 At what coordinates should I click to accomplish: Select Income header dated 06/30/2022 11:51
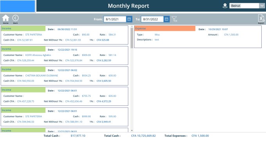pyautogui.click(x=23, y=28)
